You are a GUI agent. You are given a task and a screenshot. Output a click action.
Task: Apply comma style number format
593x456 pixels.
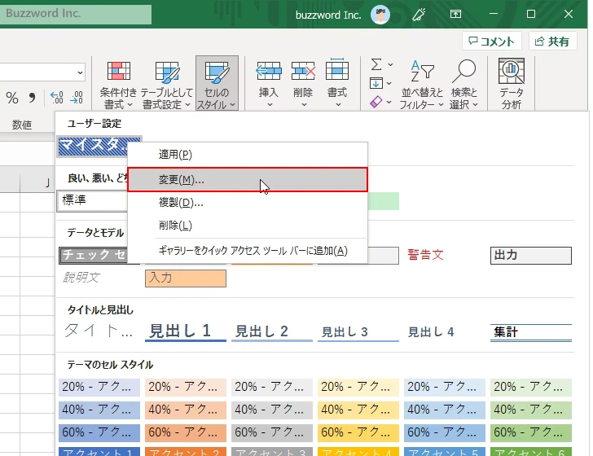coord(32,98)
